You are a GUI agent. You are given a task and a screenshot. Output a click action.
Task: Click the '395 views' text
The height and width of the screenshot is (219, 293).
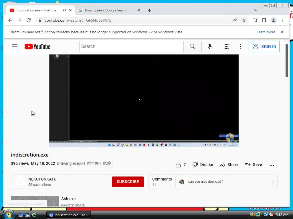20,163
